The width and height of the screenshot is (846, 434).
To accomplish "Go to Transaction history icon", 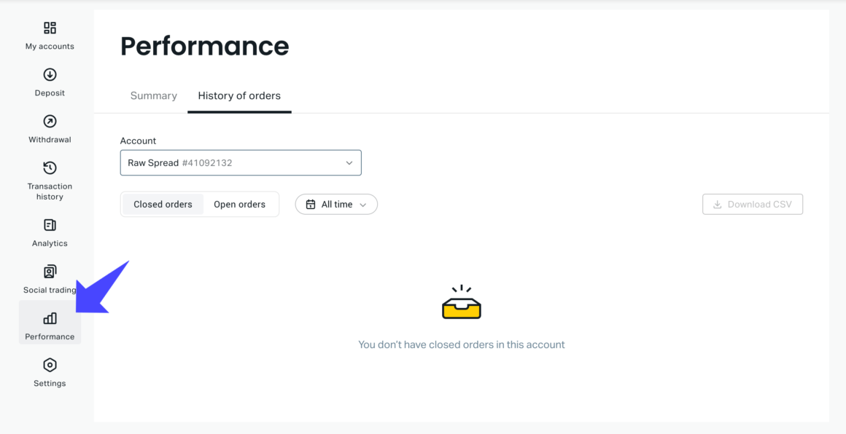I will [50, 168].
